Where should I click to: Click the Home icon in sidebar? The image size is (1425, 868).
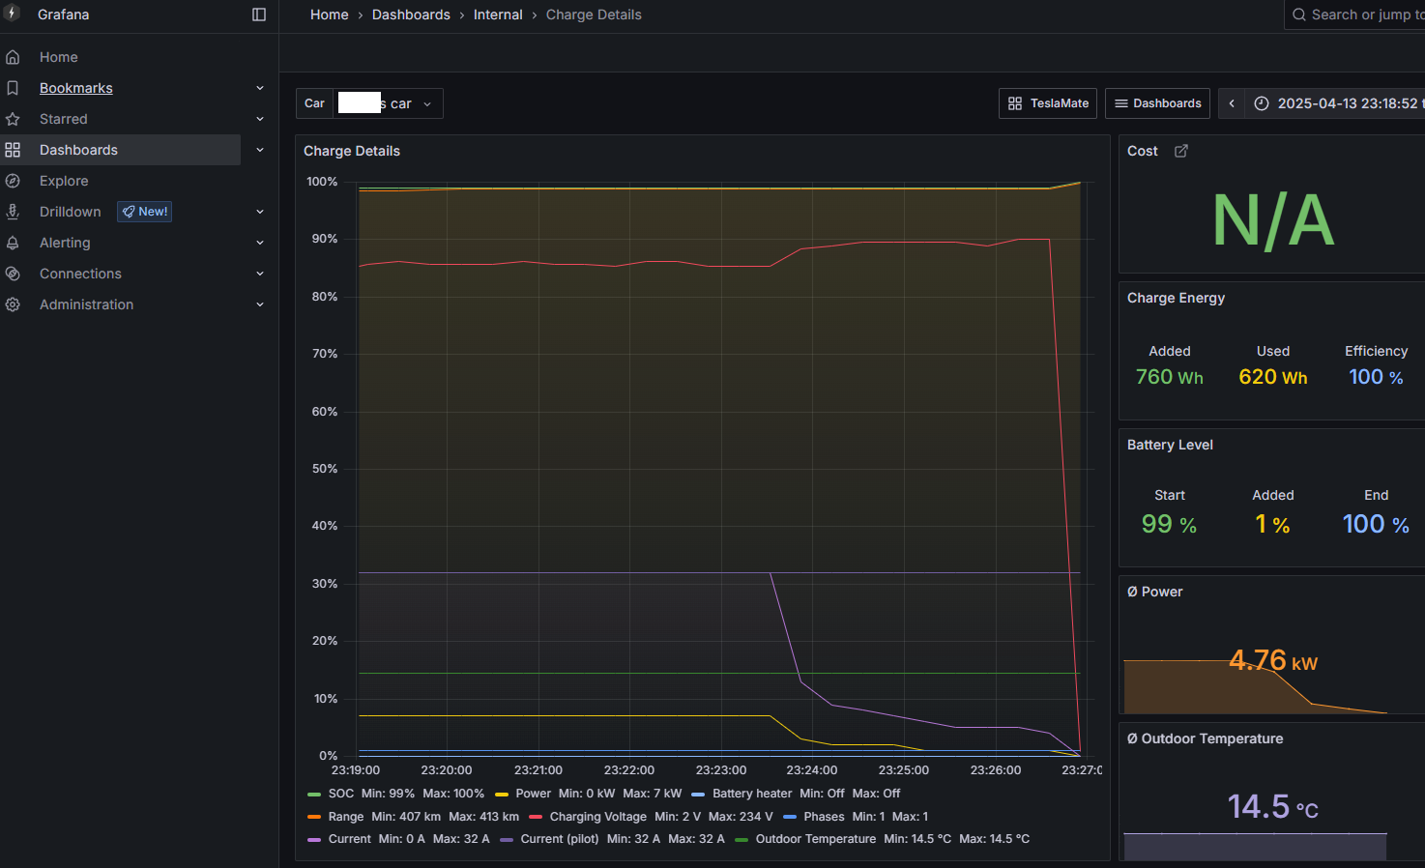[13, 57]
